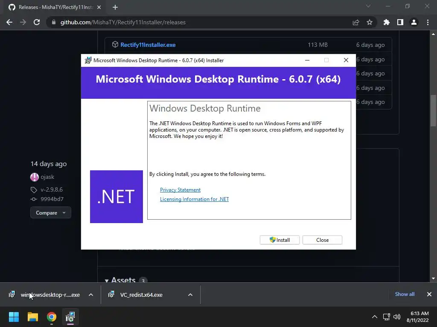Open Licensing Information for .NET link
This screenshot has height=327, width=437.
[194, 199]
